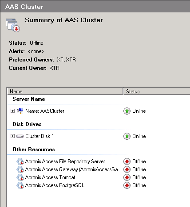Click the Other Resources group heading
The image size is (190, 207).
[34, 149]
